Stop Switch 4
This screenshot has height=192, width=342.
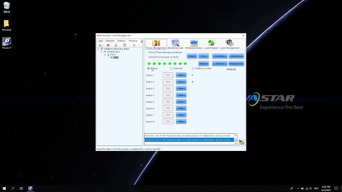pyautogui.click(x=181, y=95)
